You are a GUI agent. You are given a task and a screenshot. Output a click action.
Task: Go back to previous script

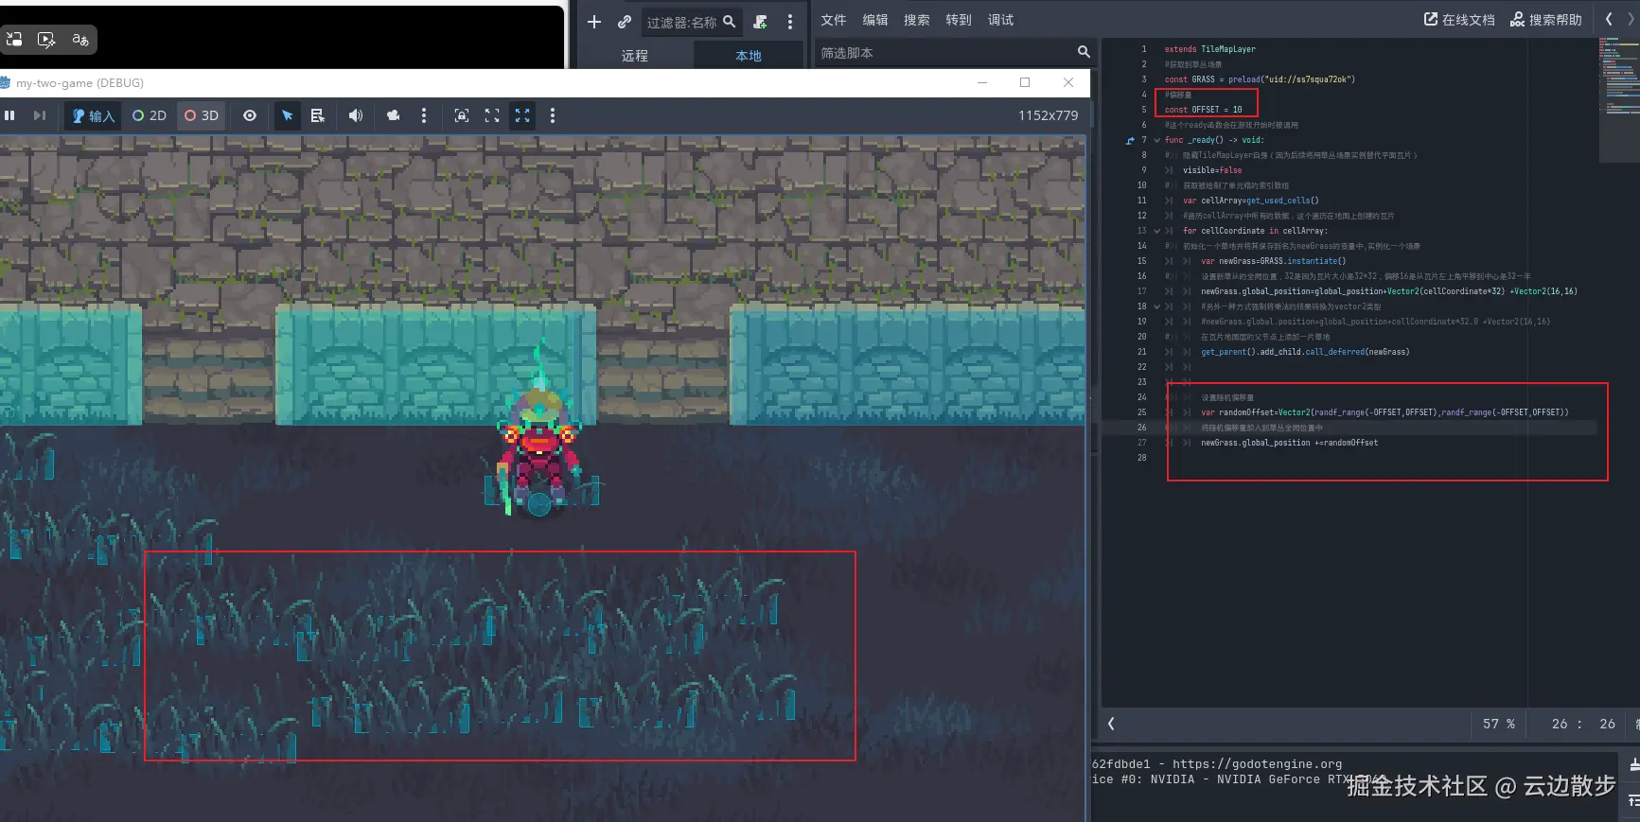1609,19
